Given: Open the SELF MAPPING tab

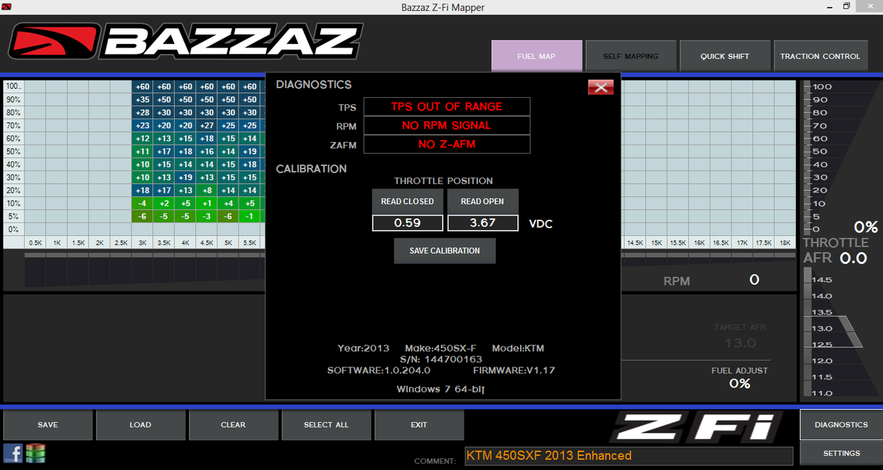Looking at the screenshot, I should pyautogui.click(x=631, y=56).
